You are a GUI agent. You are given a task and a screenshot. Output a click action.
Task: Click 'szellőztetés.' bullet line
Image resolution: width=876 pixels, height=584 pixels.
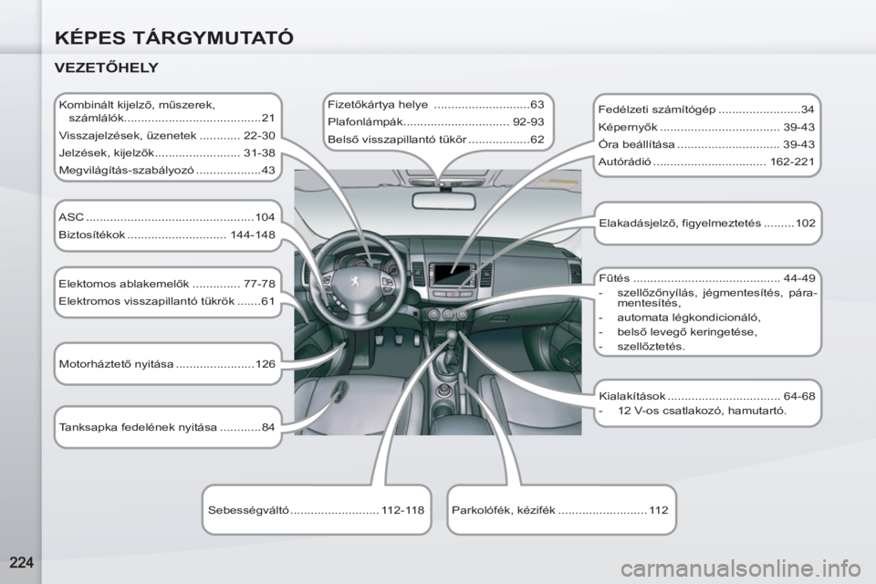point(641,346)
